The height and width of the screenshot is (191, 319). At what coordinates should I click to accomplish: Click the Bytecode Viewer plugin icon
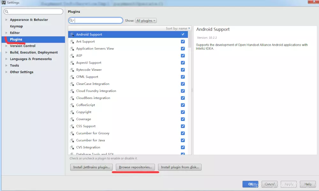[x=72, y=70]
